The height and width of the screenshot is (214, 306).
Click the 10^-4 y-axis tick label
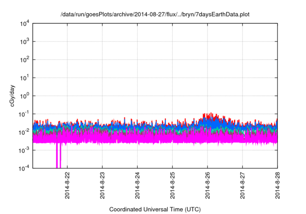(24, 168)
